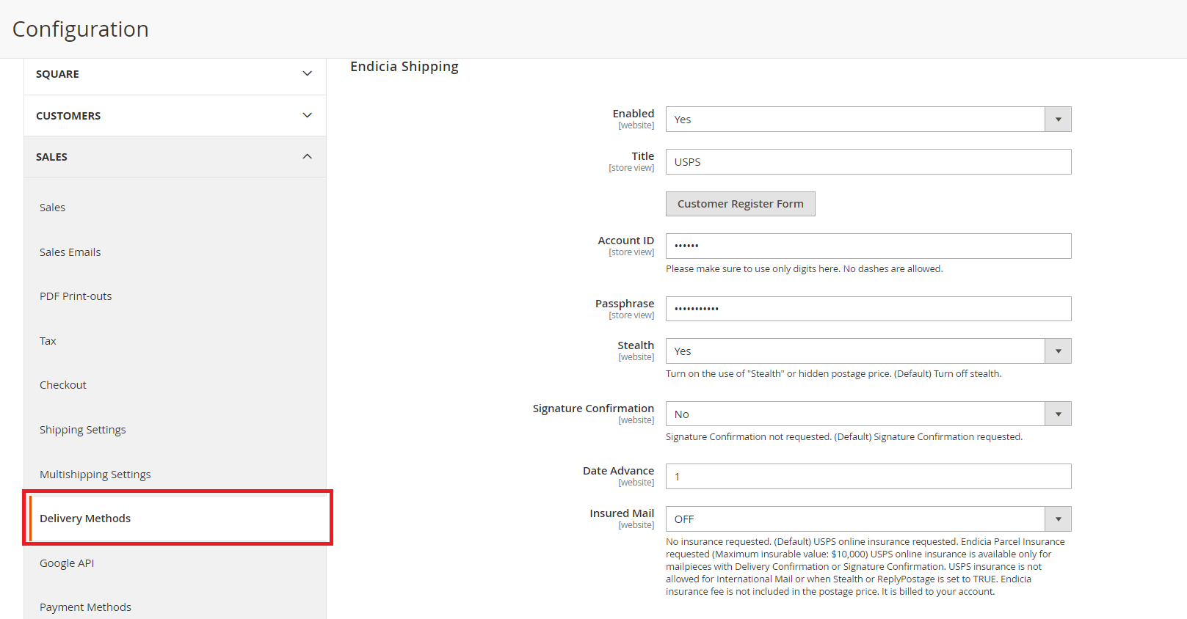Open the Sales settings page
Viewport: 1187px width, 619px height.
pyautogui.click(x=53, y=208)
